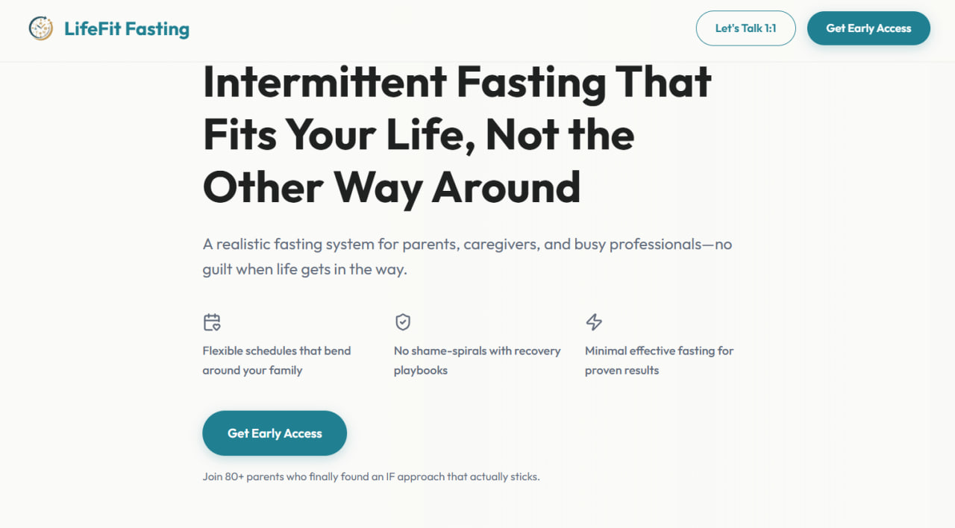Open the "Let's Talk 1:1" outlined button
Screen dimensions: 955x528
pos(745,28)
